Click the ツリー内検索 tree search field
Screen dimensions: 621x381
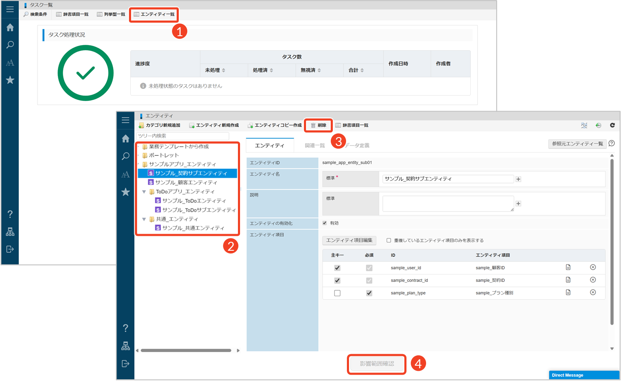coord(182,136)
